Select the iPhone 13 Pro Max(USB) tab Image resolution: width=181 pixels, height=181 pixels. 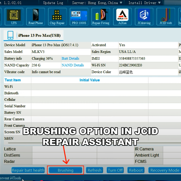point(33,35)
